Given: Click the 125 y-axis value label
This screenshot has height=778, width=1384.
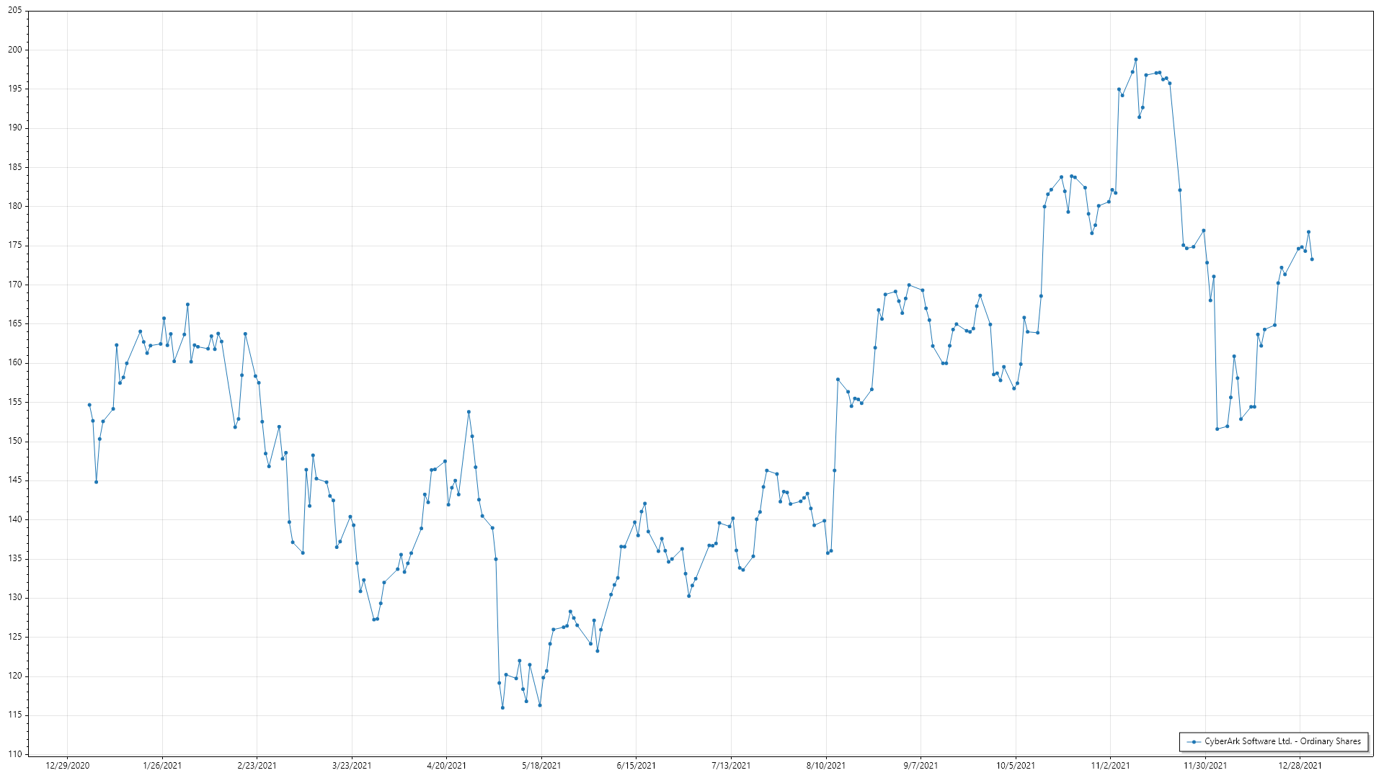Looking at the screenshot, I should point(14,637).
